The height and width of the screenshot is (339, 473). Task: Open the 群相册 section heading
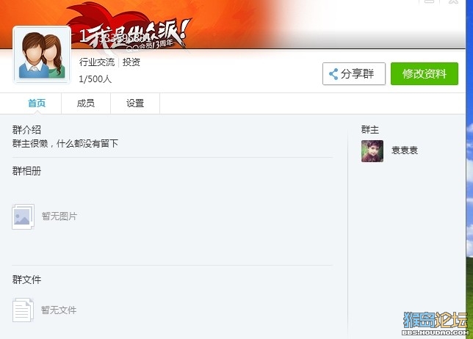point(26,171)
